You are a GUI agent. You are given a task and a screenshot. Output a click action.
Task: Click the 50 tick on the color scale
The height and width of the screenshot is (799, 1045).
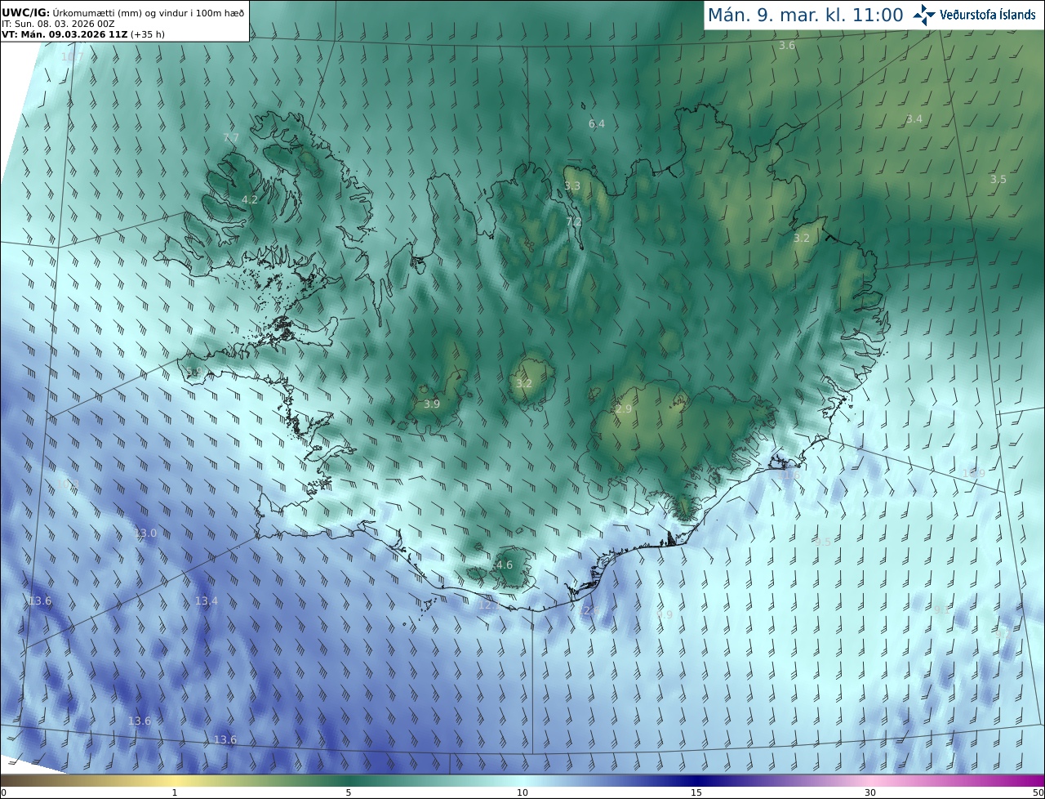coord(1038,792)
